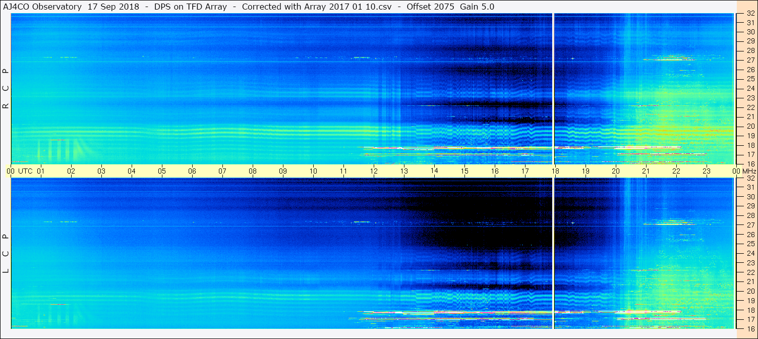Select hour 10 on the UTC time axis
Image resolution: width=758 pixels, height=339 pixels.
(313, 171)
